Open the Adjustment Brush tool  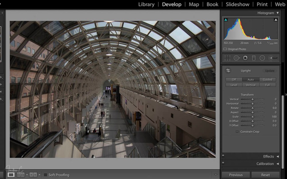273,58
